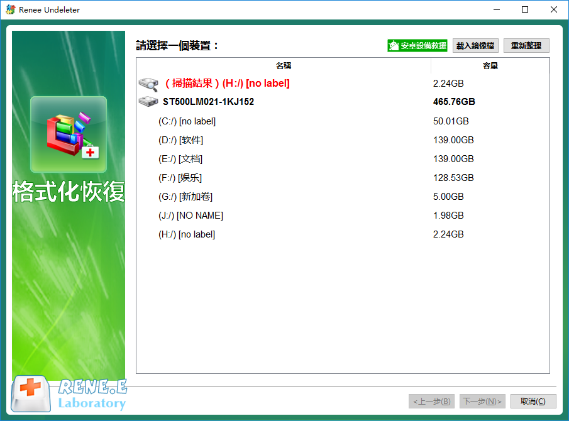Click the 50.01GB capacity value
Screen dimensions: 569x421
(x=451, y=121)
